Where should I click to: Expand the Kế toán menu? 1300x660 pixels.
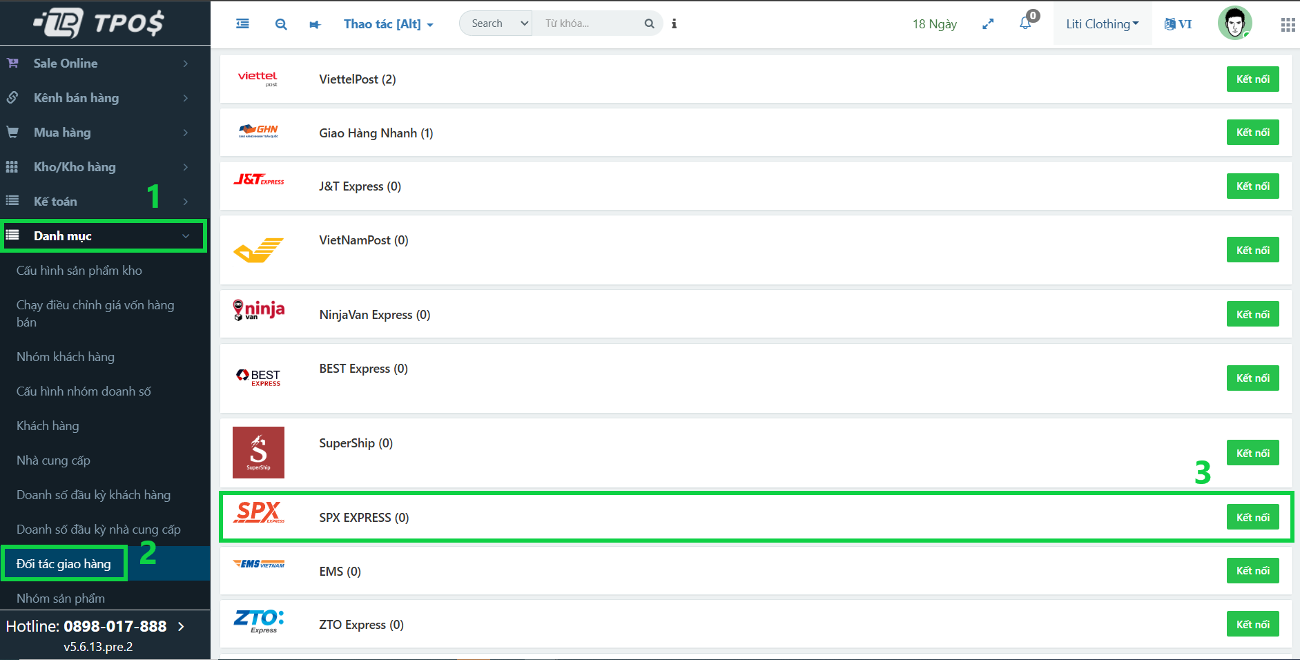[x=105, y=201]
